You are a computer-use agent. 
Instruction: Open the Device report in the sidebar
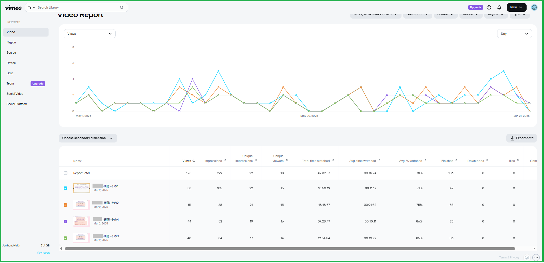pos(11,63)
